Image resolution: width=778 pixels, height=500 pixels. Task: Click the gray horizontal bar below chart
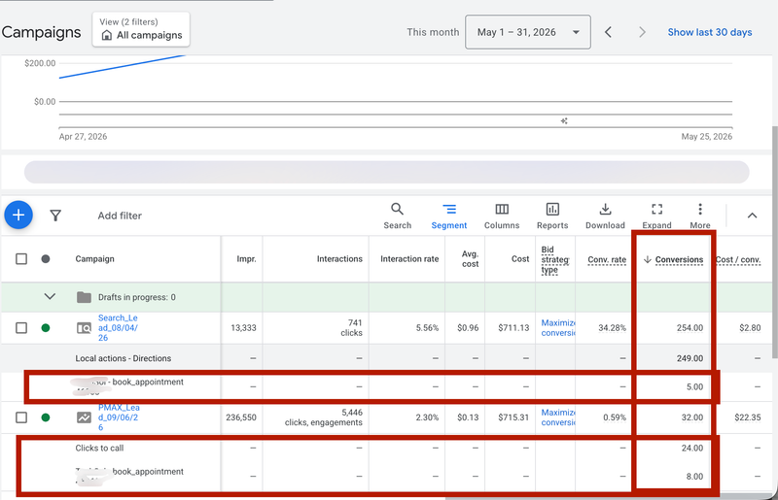[x=386, y=172]
